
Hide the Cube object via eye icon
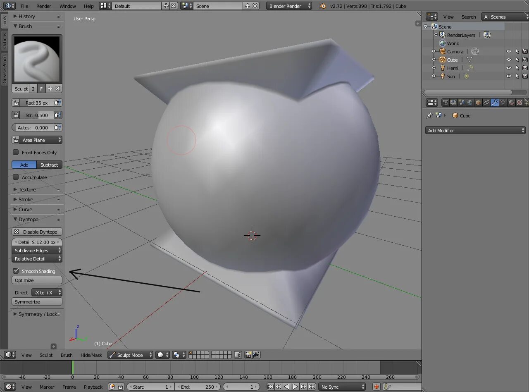(509, 60)
